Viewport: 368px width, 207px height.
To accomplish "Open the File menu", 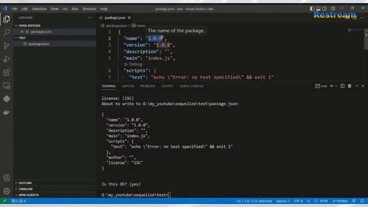I will click(x=14, y=9).
